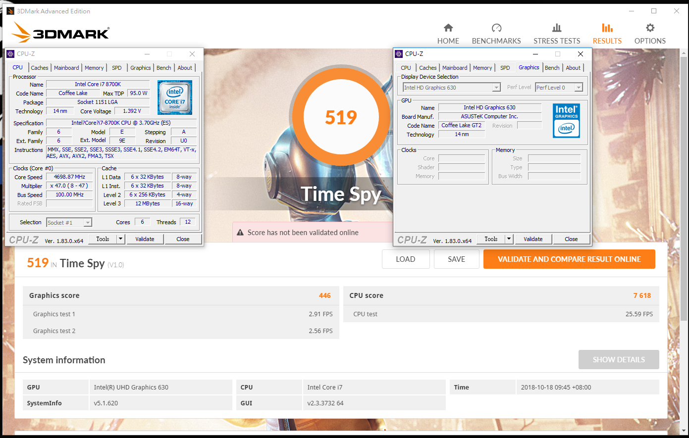Open About tab in left CPU-Z
Image resolution: width=689 pixels, height=438 pixels.
click(x=185, y=68)
